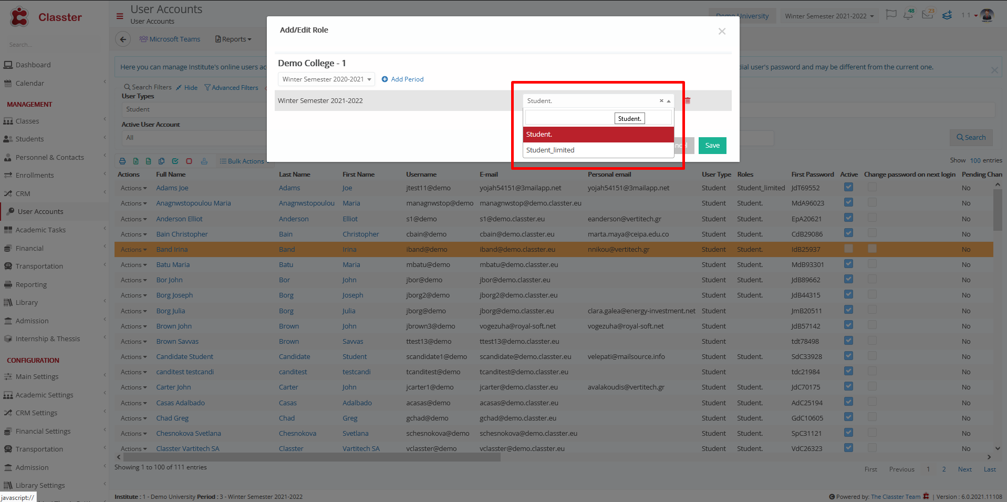
Task: Toggle change-password checkbox for Adams Joe
Action: tap(872, 187)
